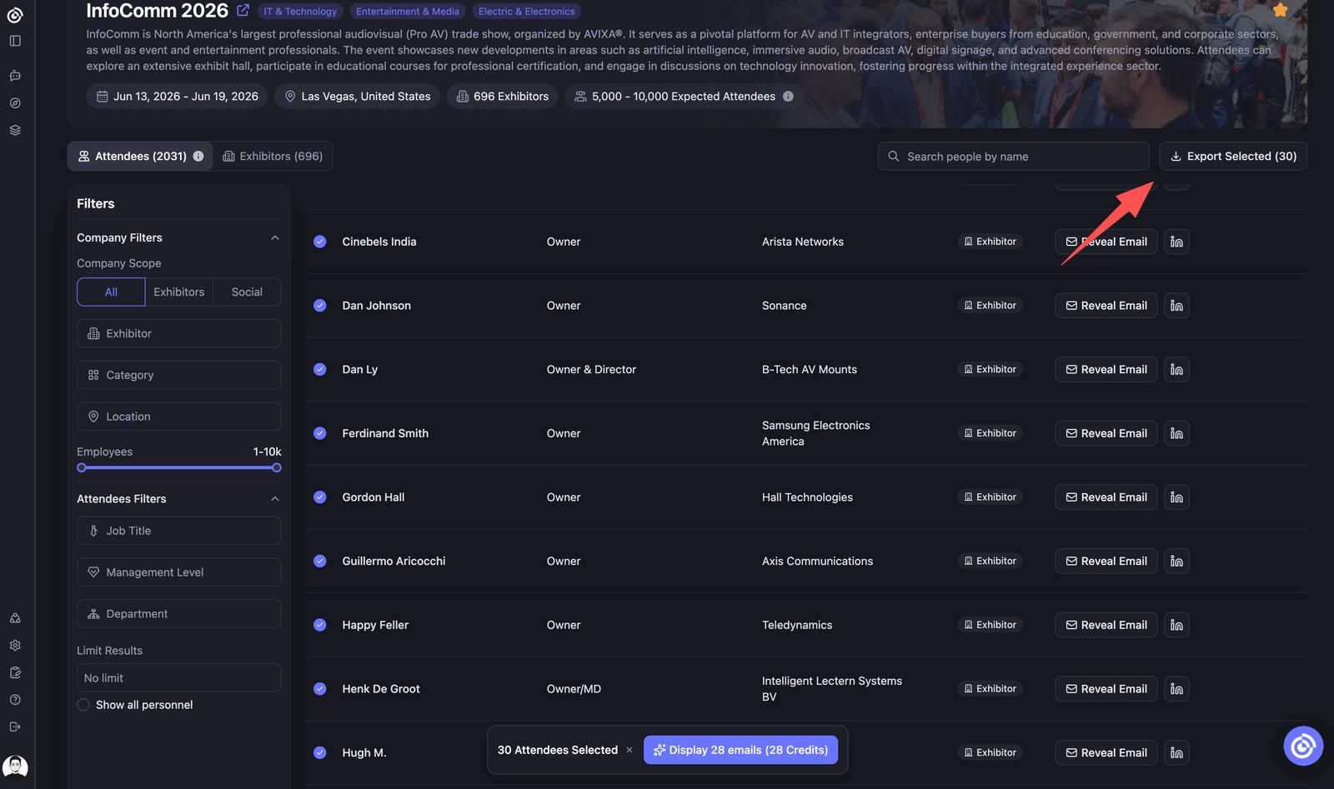Deselect the Happy Feller row checkbox
This screenshot has height=789, width=1334.
pos(320,625)
